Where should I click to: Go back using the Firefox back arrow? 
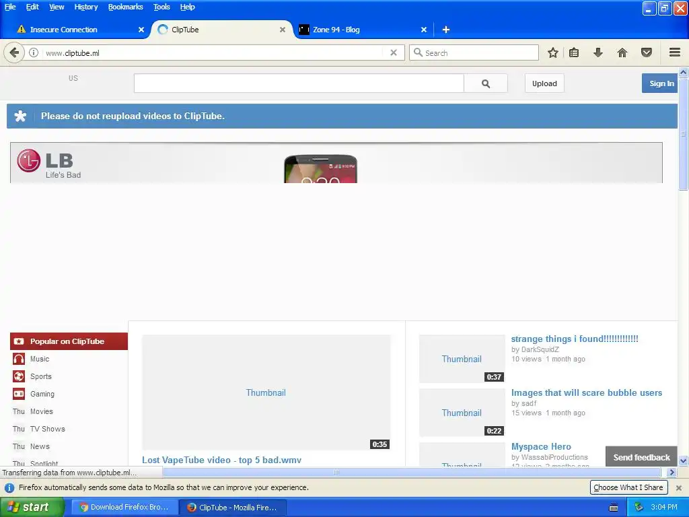tap(14, 53)
